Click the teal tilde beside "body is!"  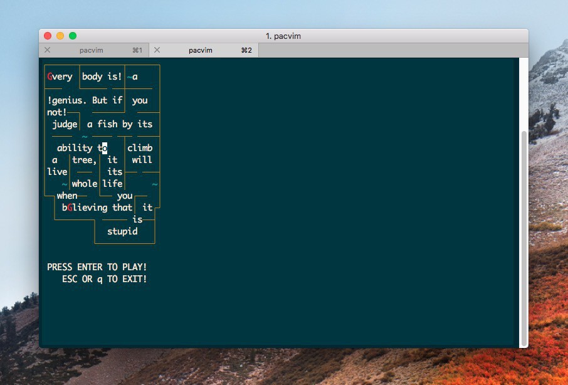coord(130,77)
